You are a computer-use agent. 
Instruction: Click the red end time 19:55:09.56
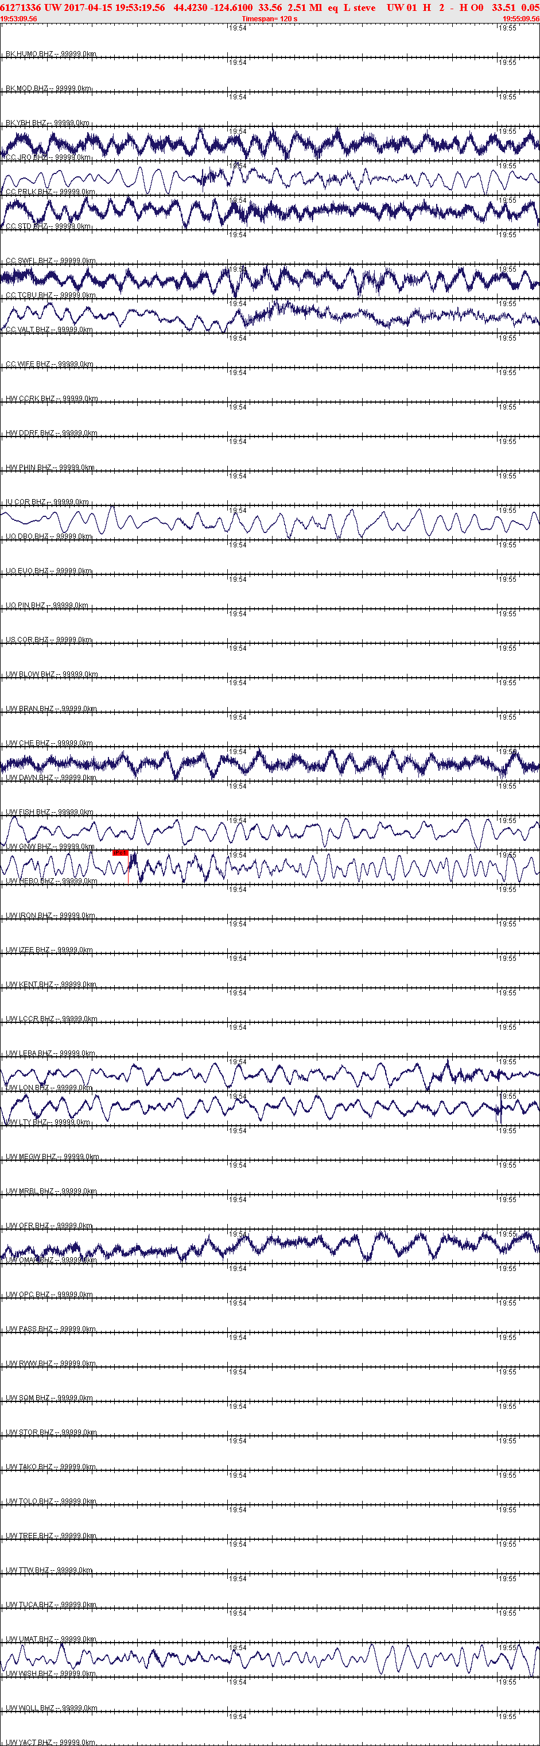[521, 19]
